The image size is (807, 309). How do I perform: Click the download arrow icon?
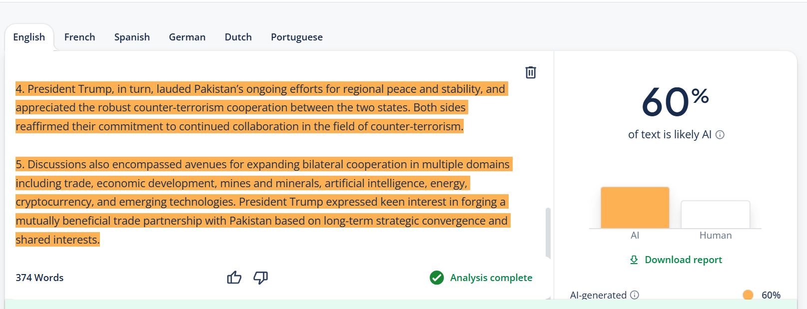pos(634,260)
